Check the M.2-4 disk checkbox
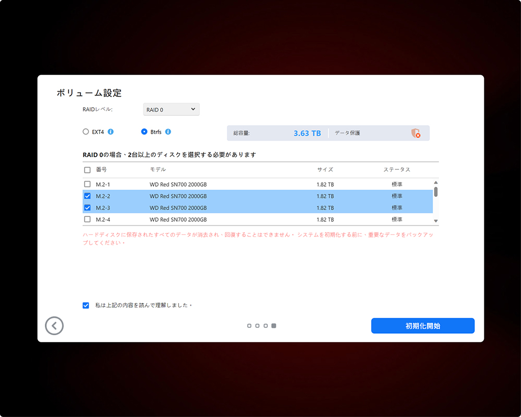521x417 pixels. coord(88,219)
